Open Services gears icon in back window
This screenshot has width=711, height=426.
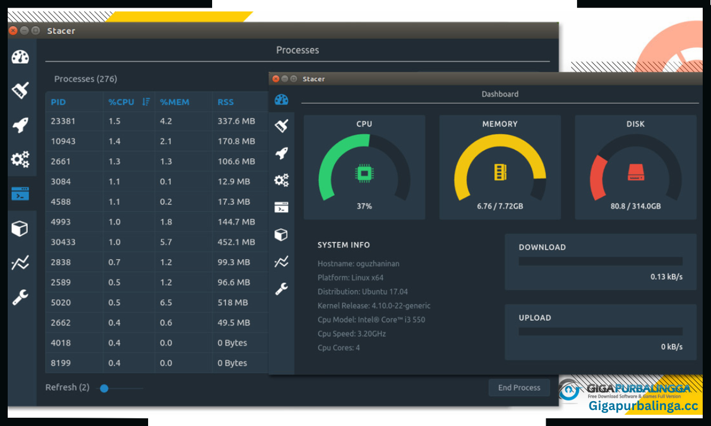(20, 159)
